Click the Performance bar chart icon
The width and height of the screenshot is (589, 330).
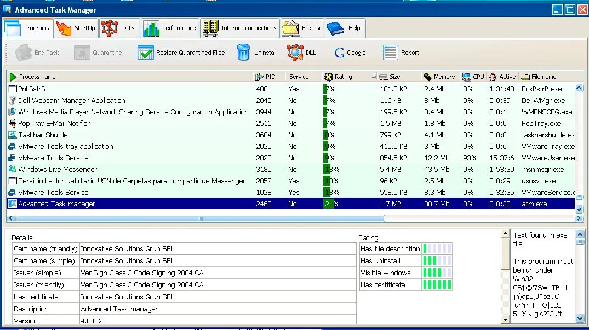point(151,28)
